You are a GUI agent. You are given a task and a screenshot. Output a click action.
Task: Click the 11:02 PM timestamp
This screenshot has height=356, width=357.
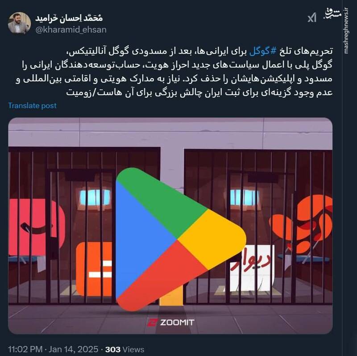[25, 349]
